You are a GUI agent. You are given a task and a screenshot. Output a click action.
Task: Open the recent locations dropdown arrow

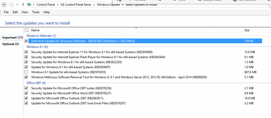(x=17, y=5)
